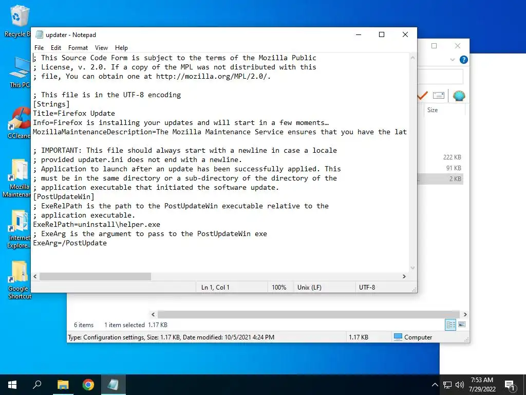Open the Edit menu in Notepad
Image resolution: width=526 pixels, height=395 pixels.
coord(55,48)
